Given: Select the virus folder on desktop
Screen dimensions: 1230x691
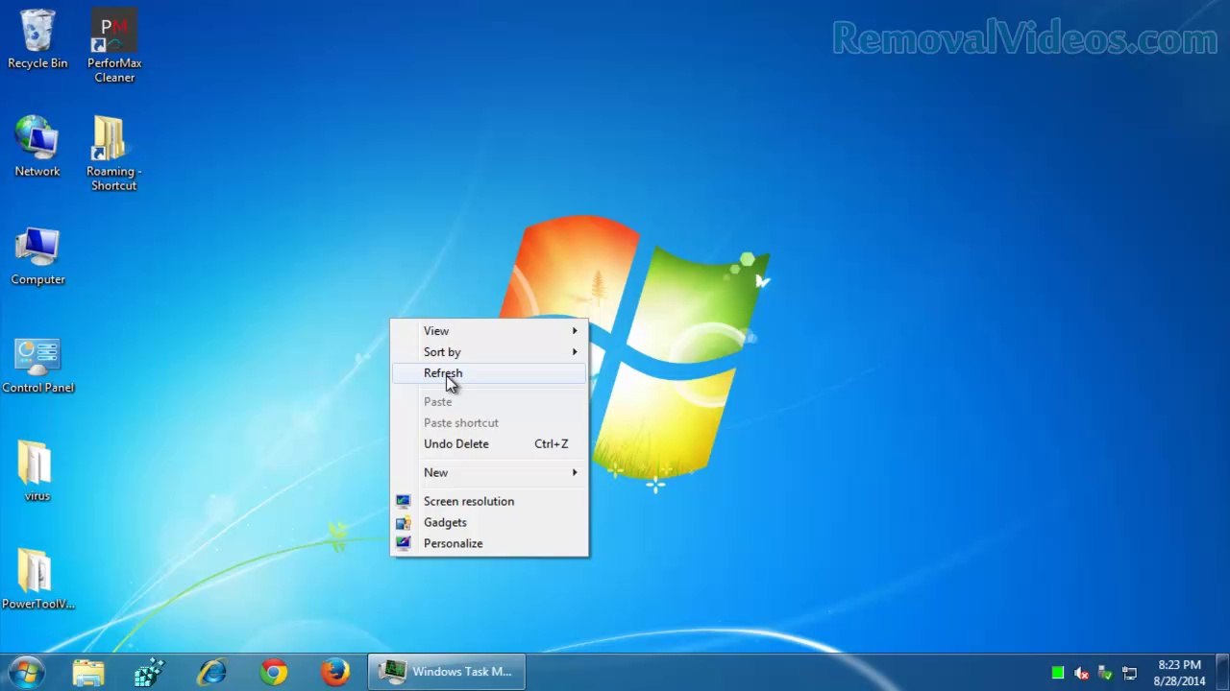Looking at the screenshot, I should pyautogui.click(x=37, y=472).
